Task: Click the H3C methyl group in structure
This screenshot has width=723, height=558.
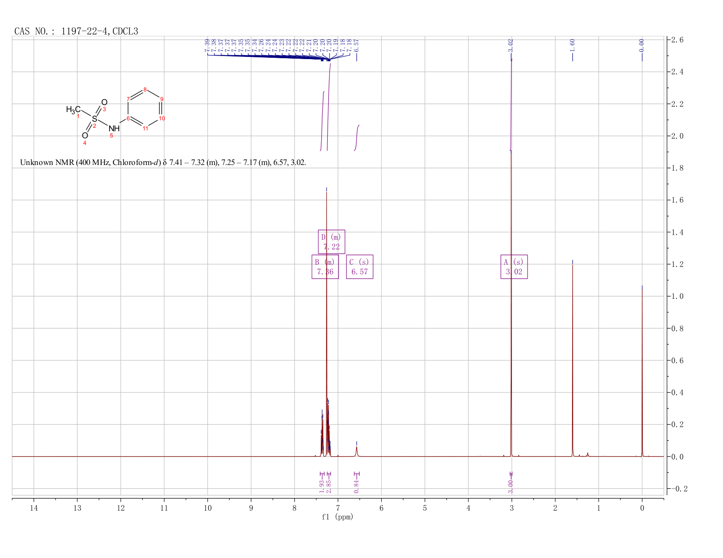Action: [x=73, y=109]
